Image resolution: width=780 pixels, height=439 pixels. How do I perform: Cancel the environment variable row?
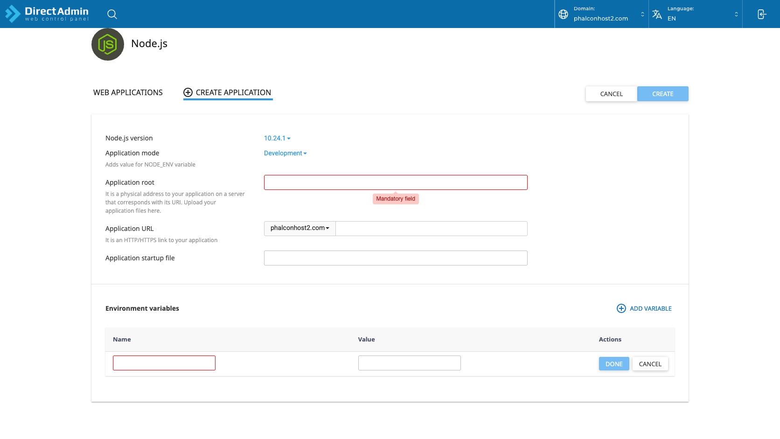[650, 364]
